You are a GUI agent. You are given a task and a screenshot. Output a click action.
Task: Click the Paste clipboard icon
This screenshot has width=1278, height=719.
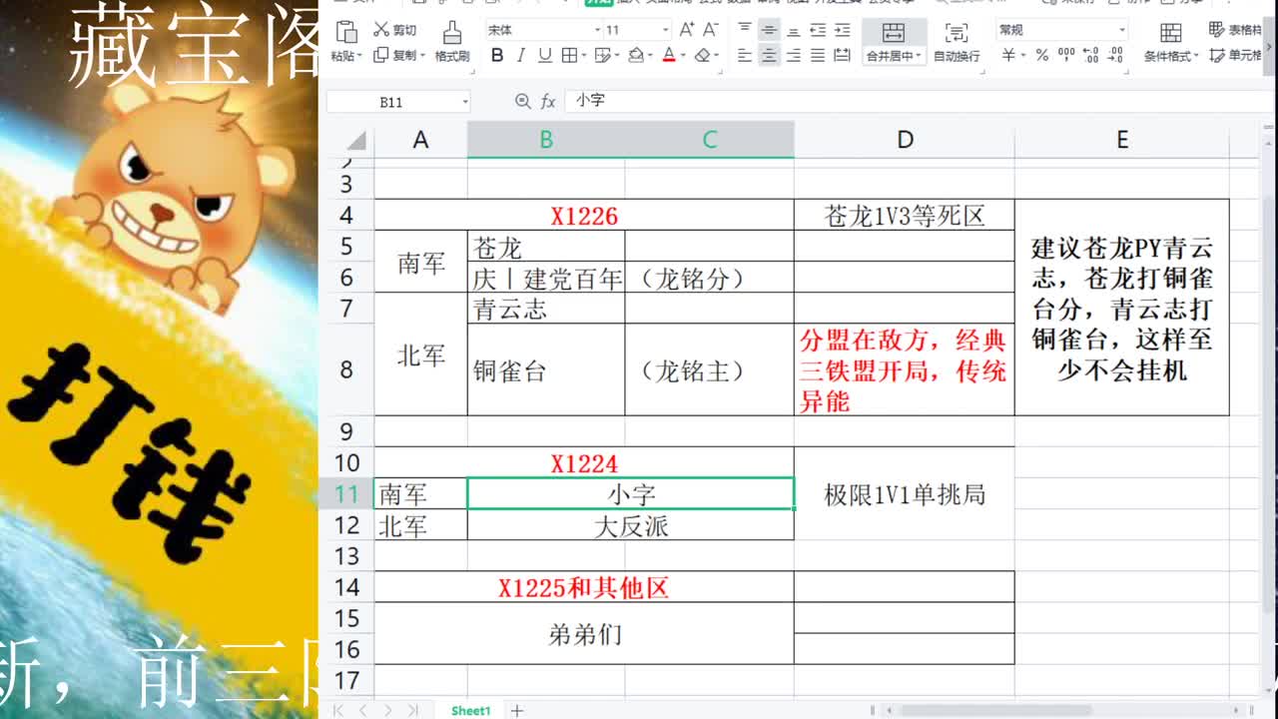(x=346, y=31)
